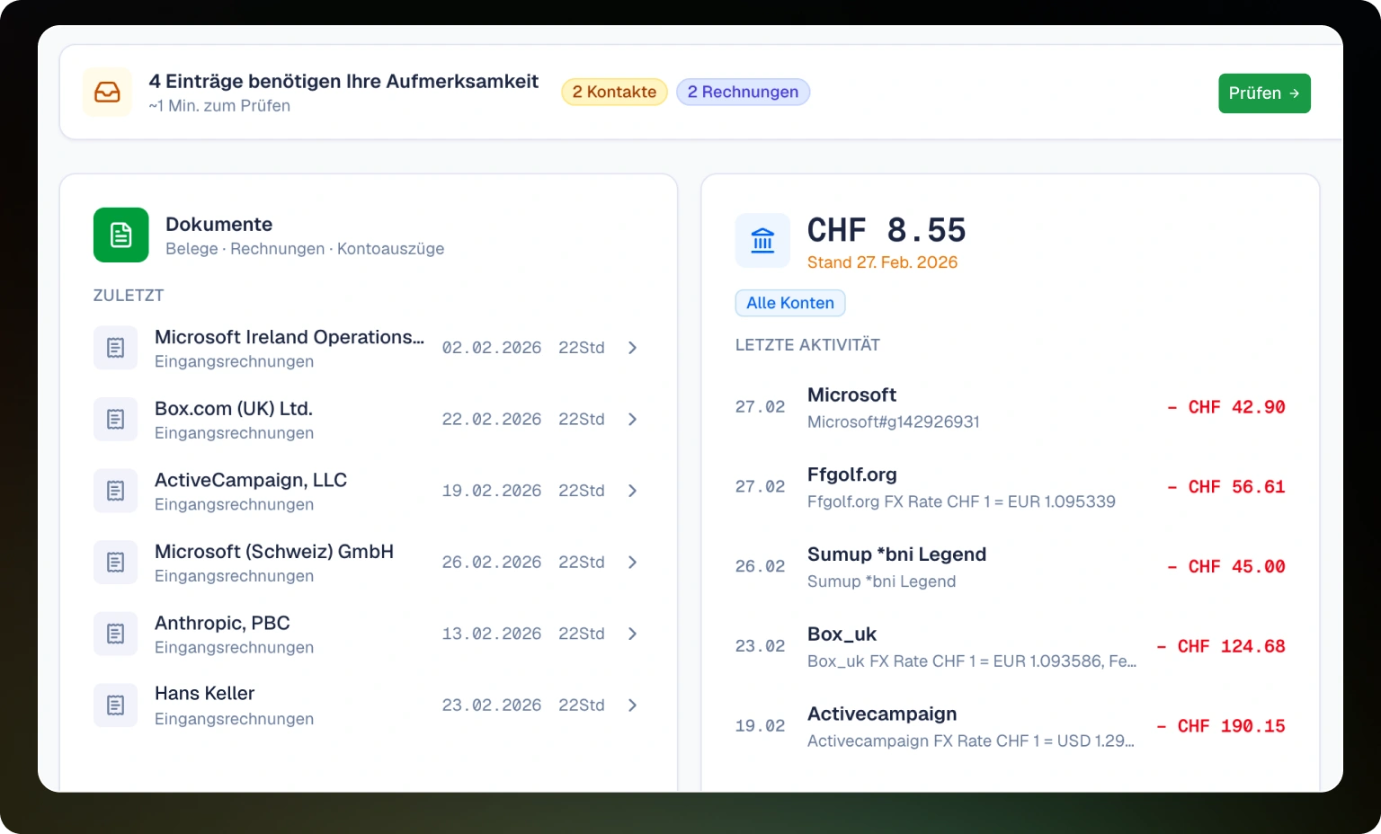Click the 26.02 date on the Sumup transaction
This screenshot has height=834, width=1381.
(760, 566)
